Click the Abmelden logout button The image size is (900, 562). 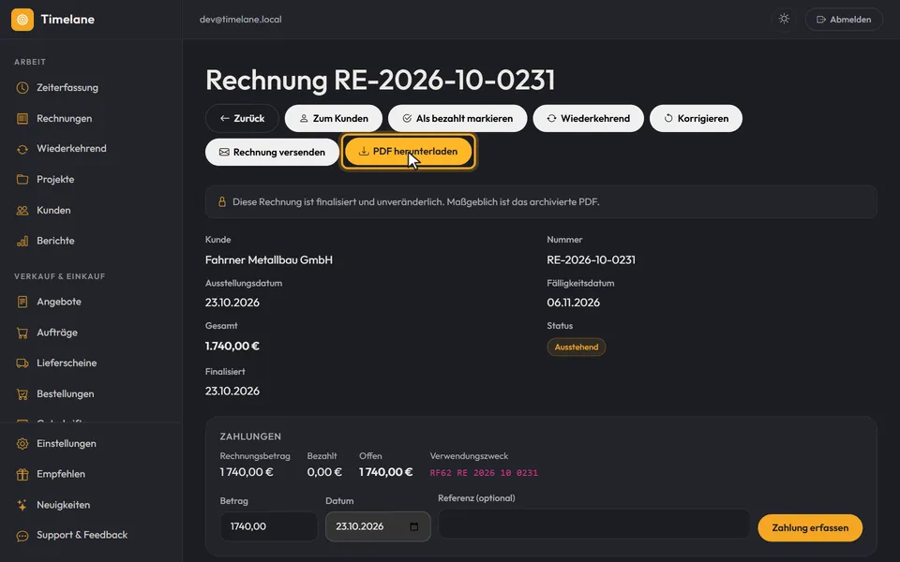click(x=844, y=20)
